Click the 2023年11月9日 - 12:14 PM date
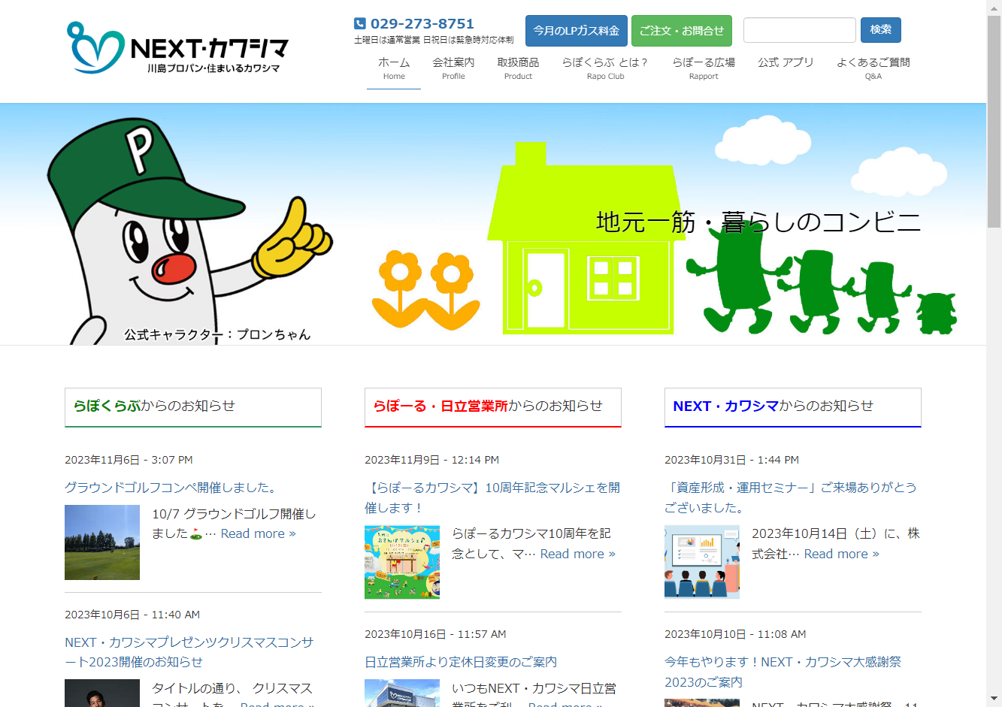 click(x=431, y=460)
